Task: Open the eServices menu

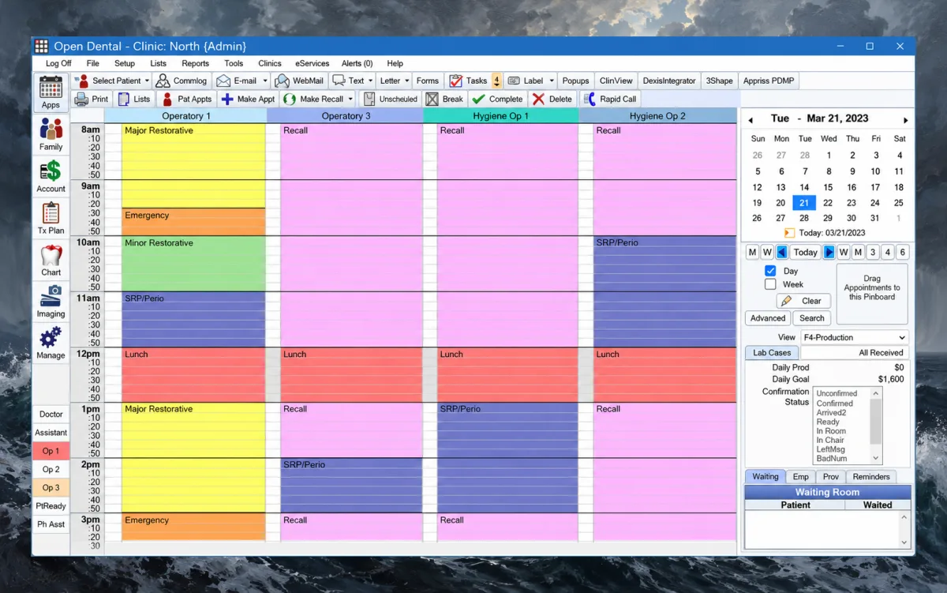Action: (x=313, y=63)
